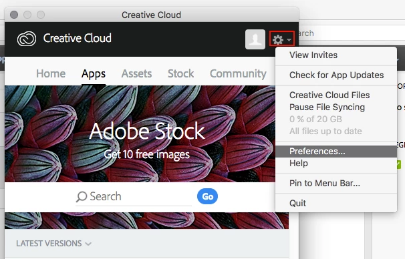
Task: Click the search field in background window
Action: 352,33
